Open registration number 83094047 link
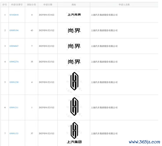 (x=14, y=46)
